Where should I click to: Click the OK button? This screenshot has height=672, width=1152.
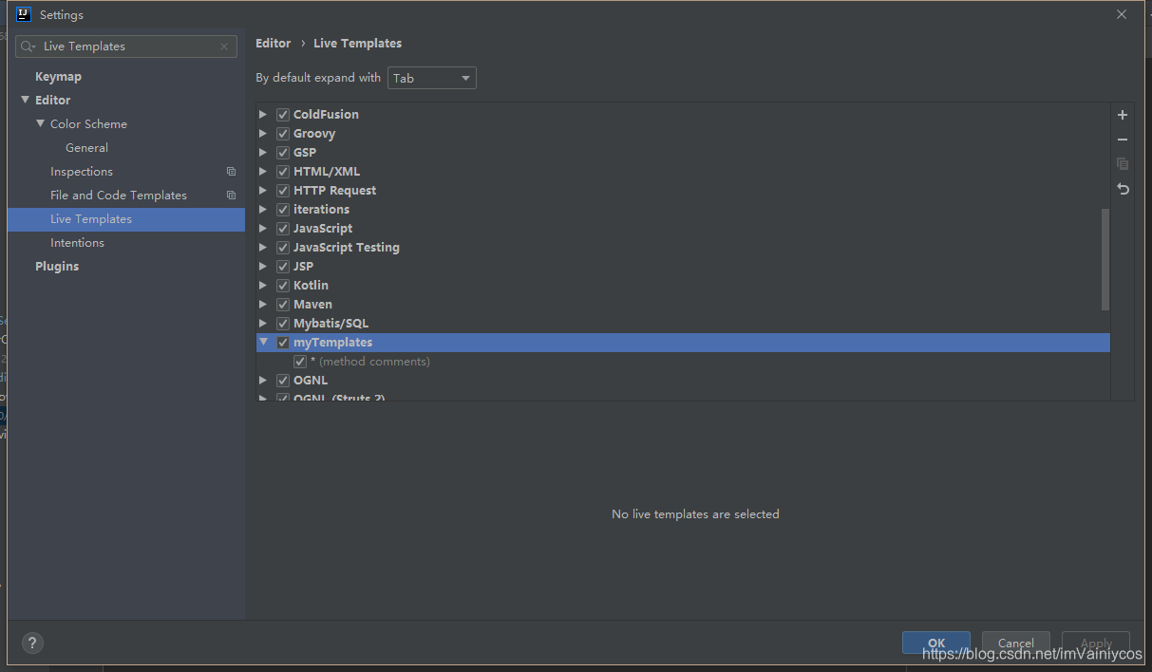coord(936,643)
